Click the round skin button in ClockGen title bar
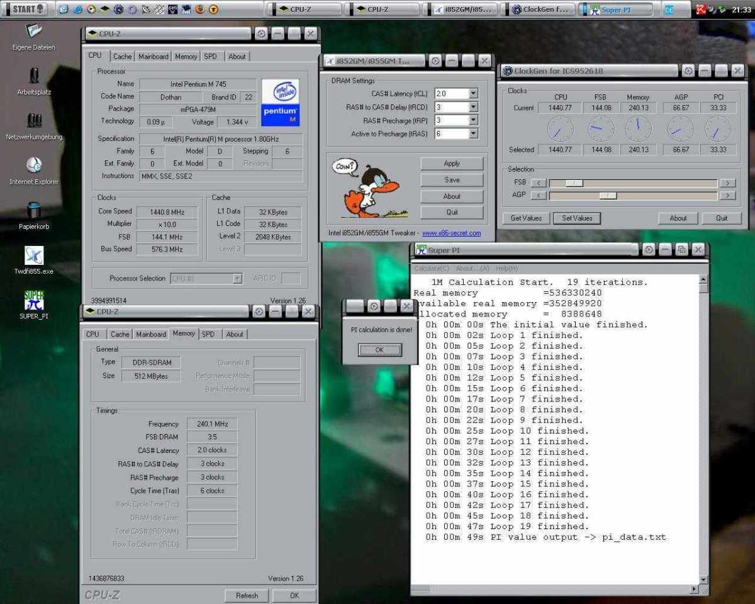The width and height of the screenshot is (755, 604). point(688,71)
